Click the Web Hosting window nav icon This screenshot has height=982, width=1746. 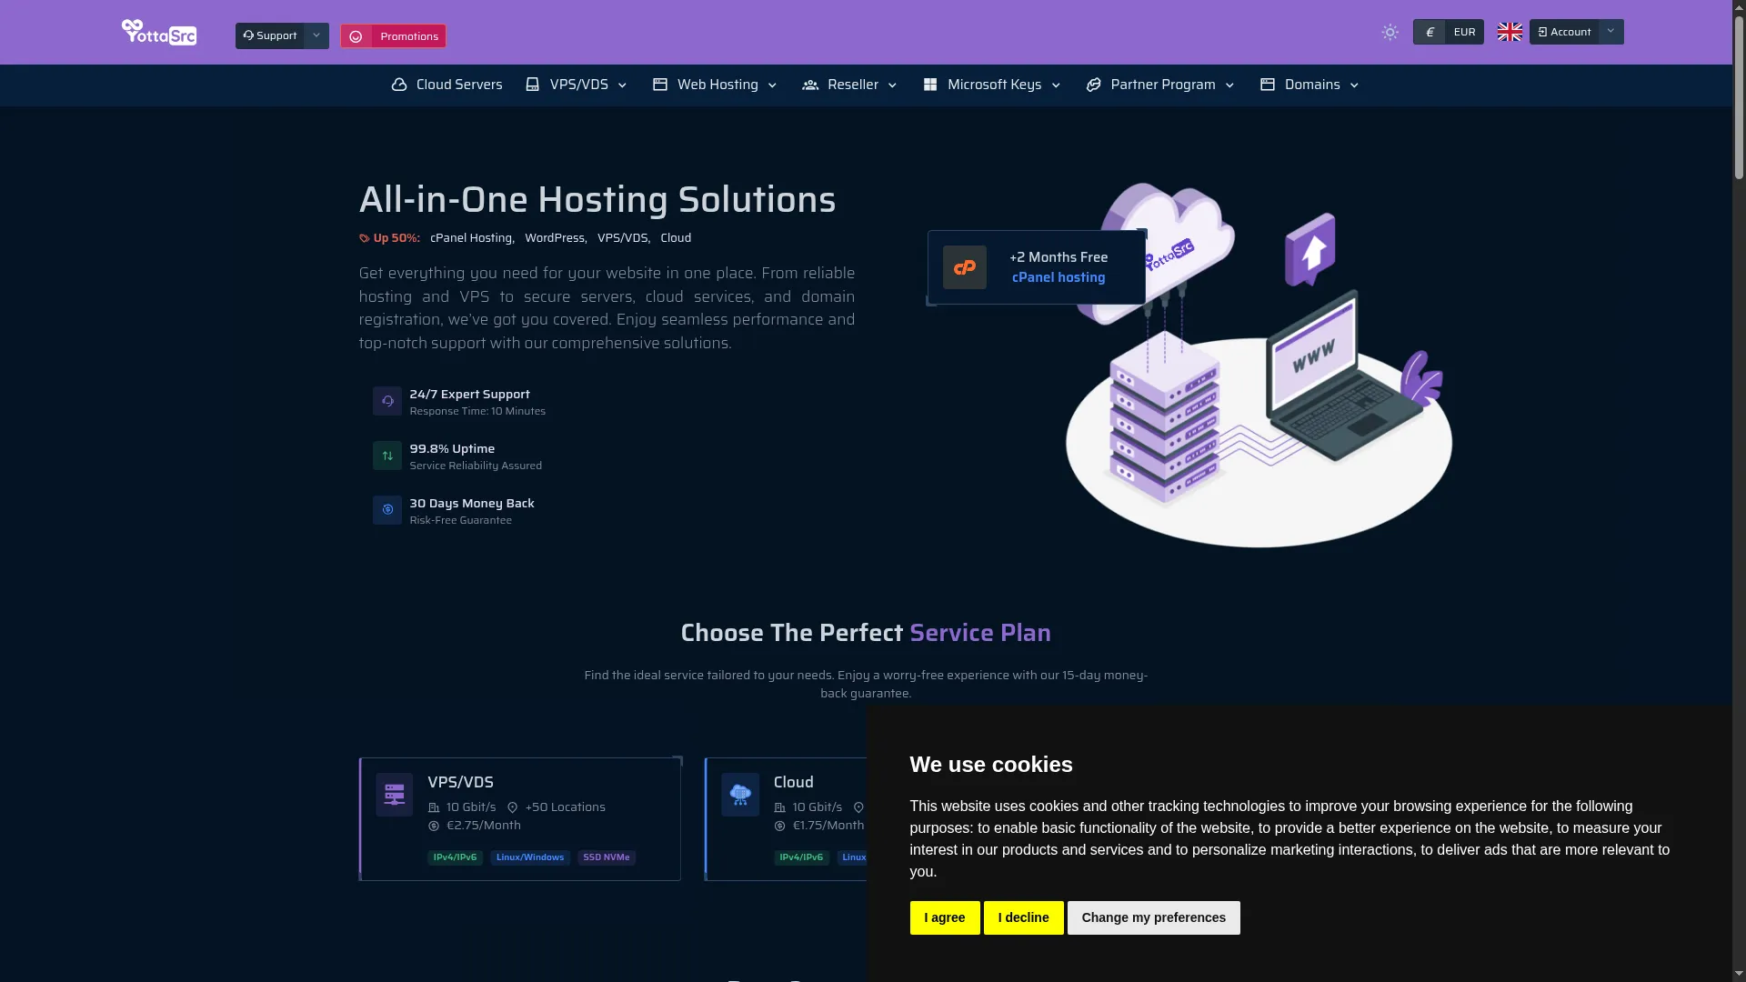click(x=660, y=85)
